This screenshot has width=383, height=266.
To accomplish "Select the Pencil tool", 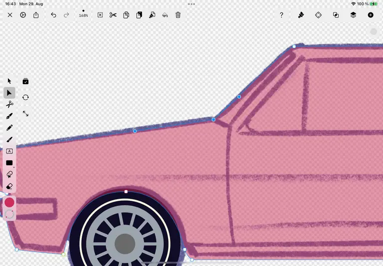I will (9, 128).
